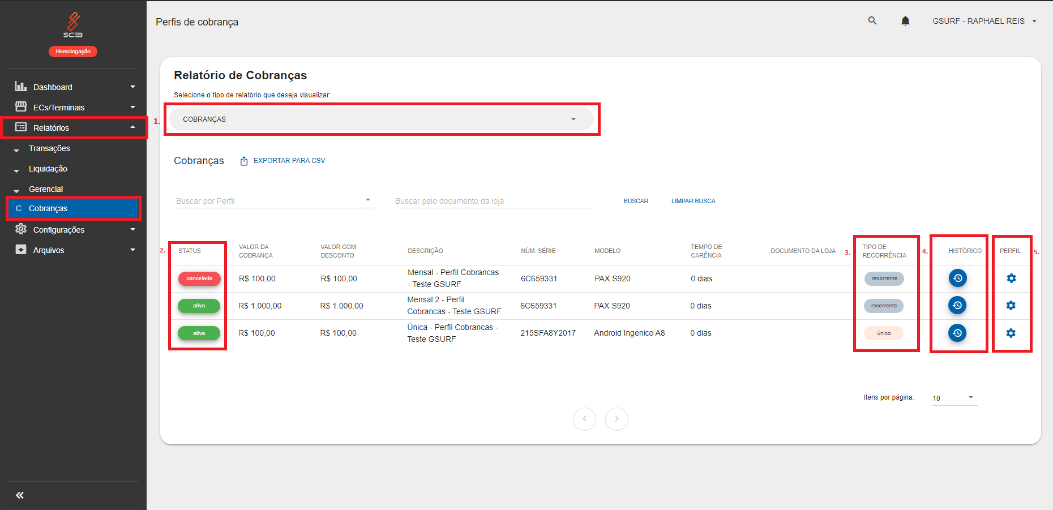Open profile gear for Única charge row
The width and height of the screenshot is (1053, 510).
(x=1011, y=333)
